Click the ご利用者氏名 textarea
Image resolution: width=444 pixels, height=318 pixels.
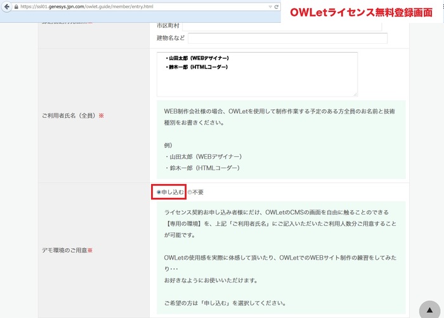257,74
